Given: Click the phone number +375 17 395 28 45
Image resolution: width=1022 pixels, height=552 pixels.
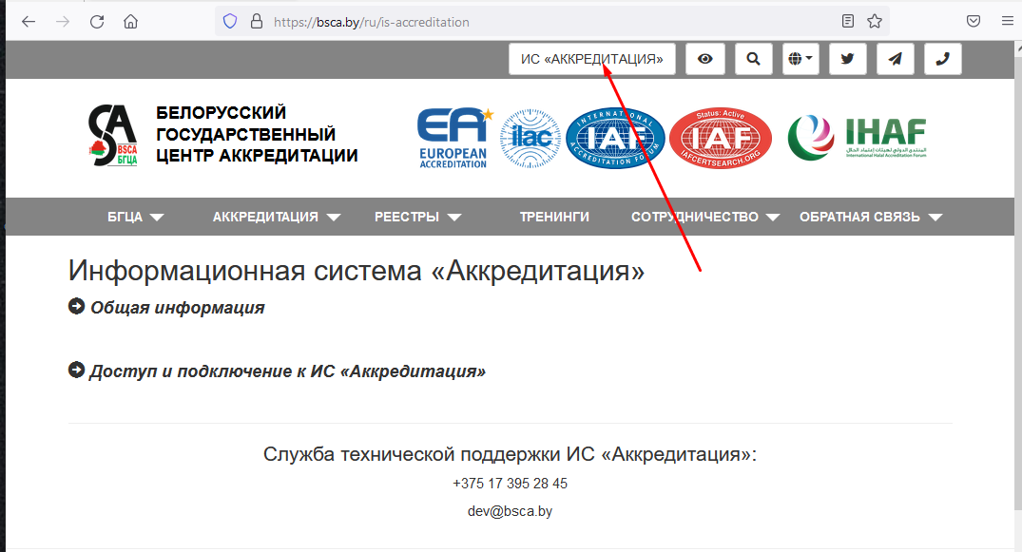Looking at the screenshot, I should [x=510, y=484].
